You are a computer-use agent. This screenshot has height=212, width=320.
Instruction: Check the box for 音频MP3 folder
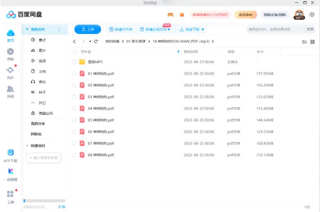[74, 62]
